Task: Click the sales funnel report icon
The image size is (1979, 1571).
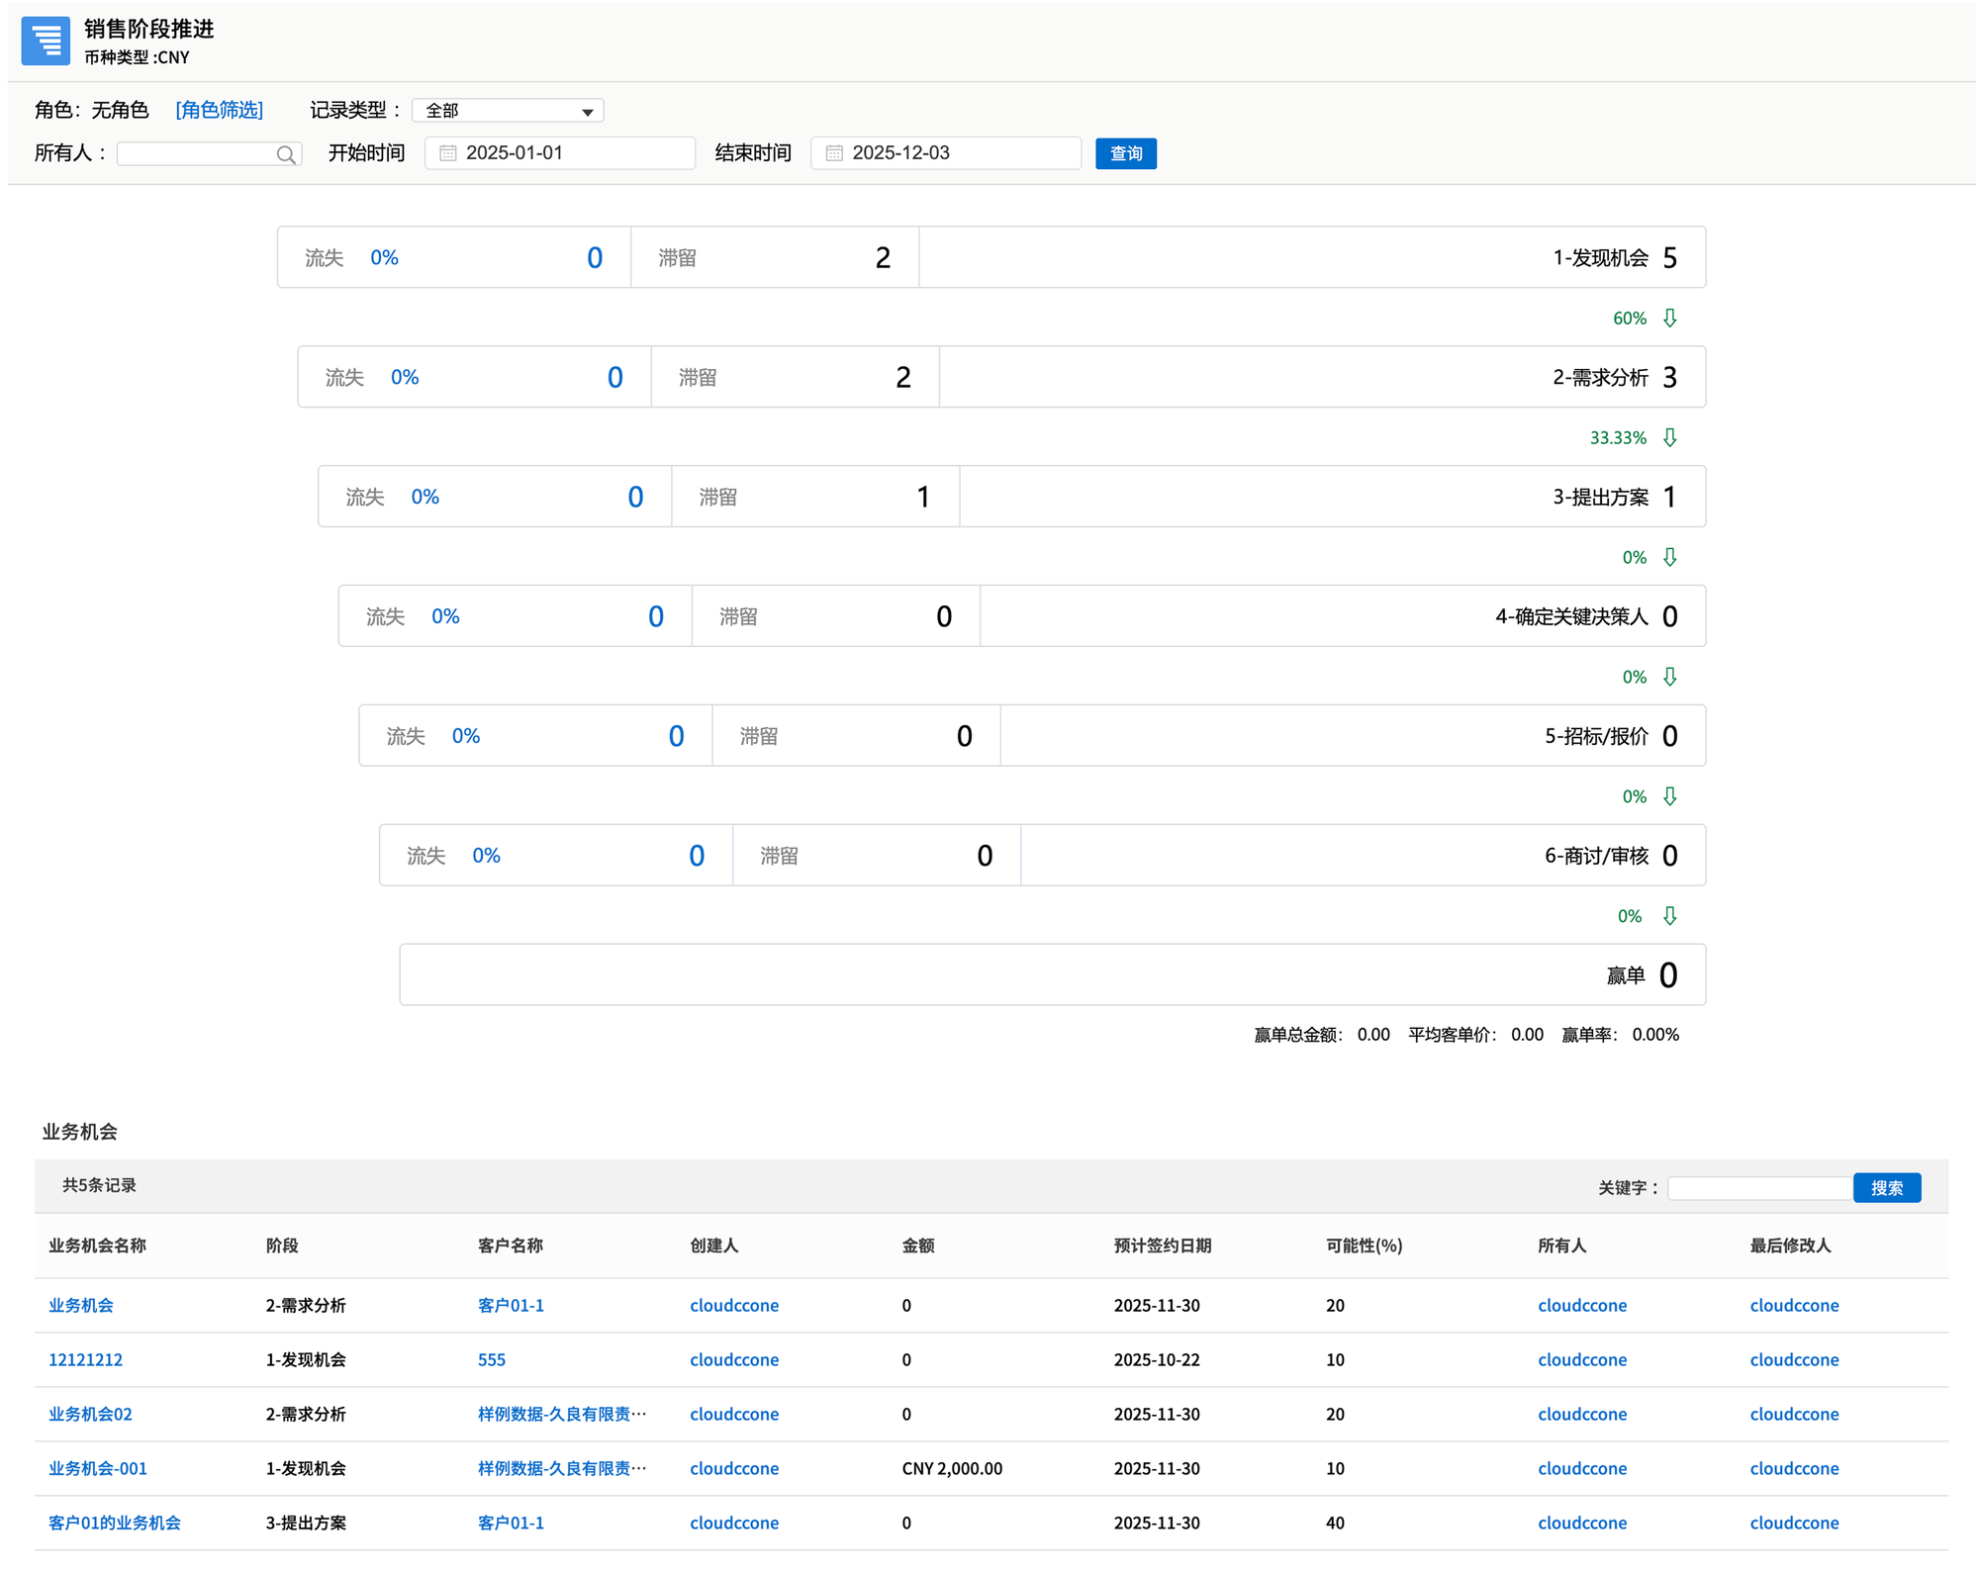Action: [x=46, y=42]
